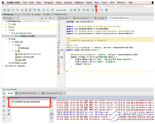
Task: Collapse the src folder
Action: pyautogui.click(x=6, y=30)
